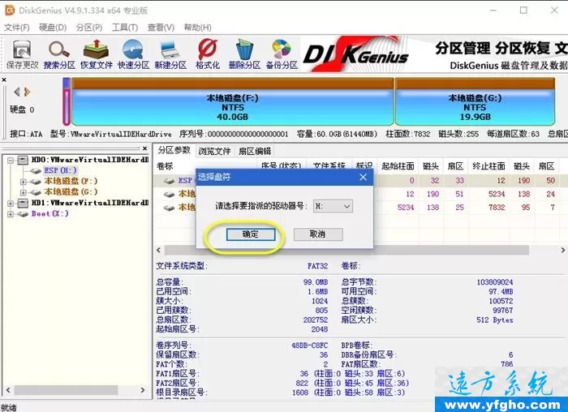
Task: Open the 工具(T) menu
Action: (x=125, y=28)
